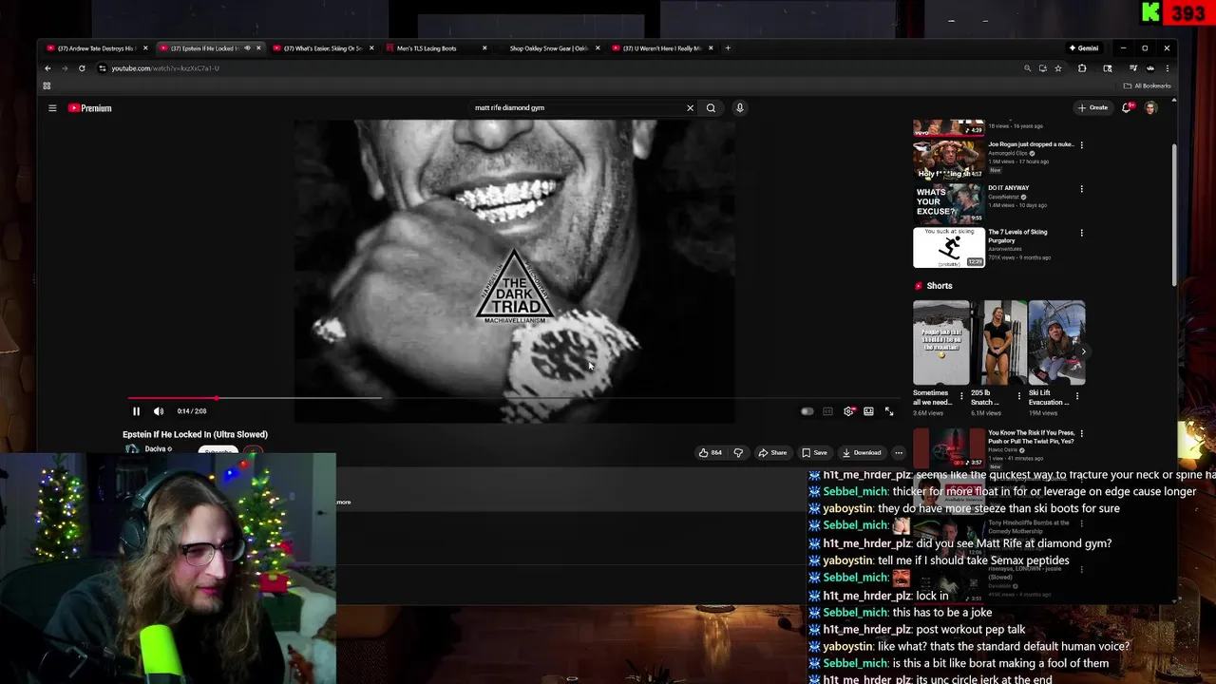Reload the page with the refresh icon

pos(82,68)
